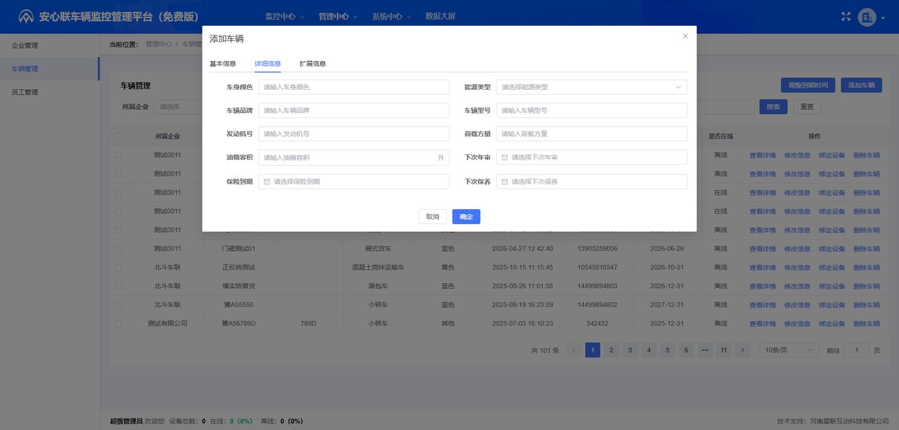Expand the 系统中心 menu
The height and width of the screenshot is (430, 899).
[x=391, y=17]
